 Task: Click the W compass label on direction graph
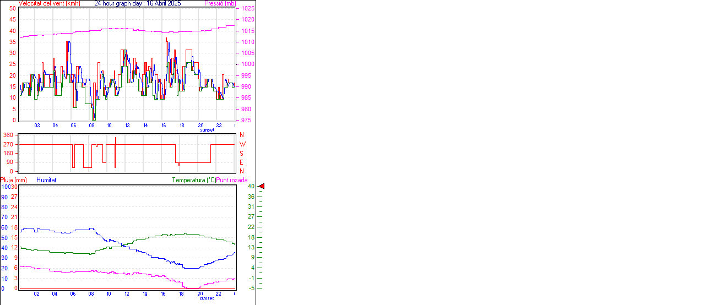(242, 144)
